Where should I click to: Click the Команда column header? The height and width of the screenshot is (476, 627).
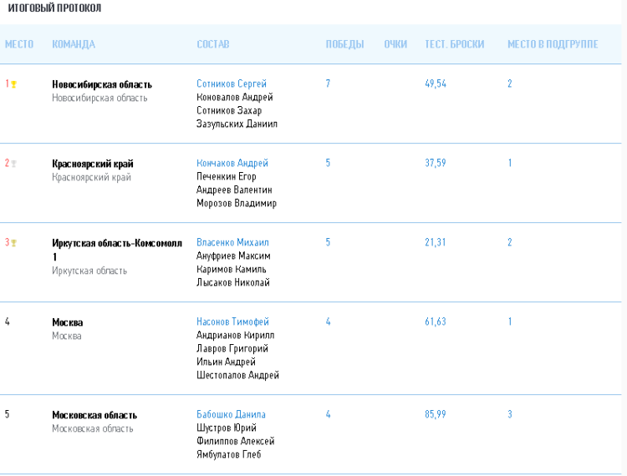[x=74, y=44]
